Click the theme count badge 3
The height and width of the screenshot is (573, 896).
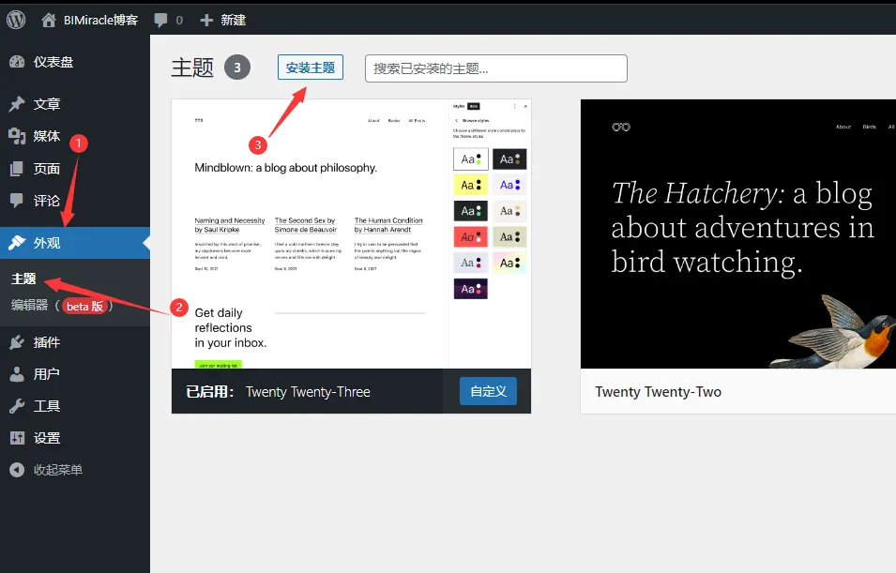[236, 68]
